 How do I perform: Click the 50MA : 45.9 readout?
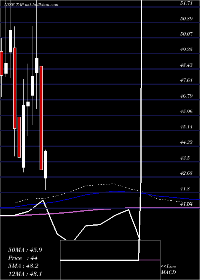pos(25,250)
